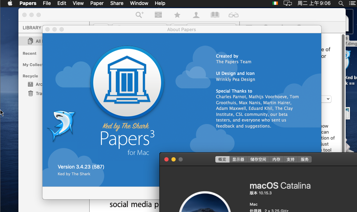Open the Apple menu
357x212 pixels.
[10, 3]
